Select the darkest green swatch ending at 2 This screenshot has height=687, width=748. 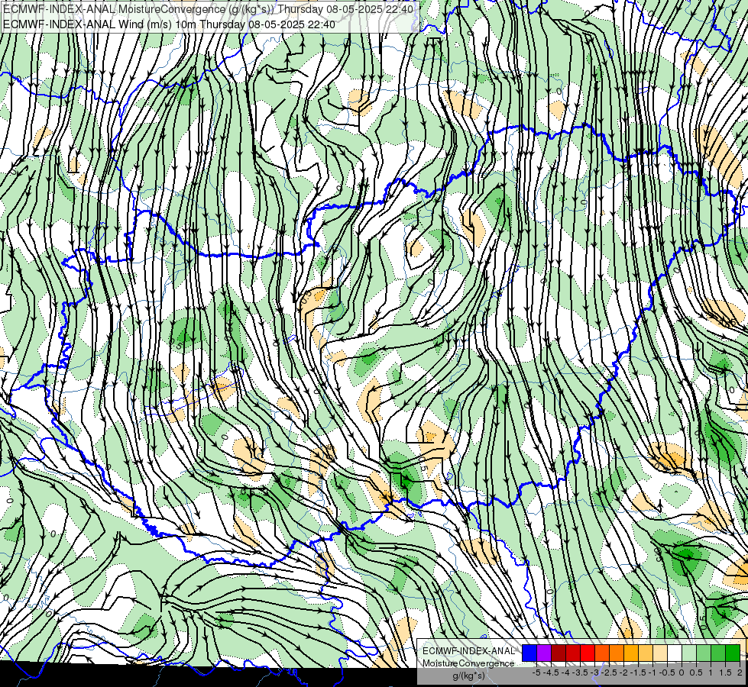coord(732,653)
